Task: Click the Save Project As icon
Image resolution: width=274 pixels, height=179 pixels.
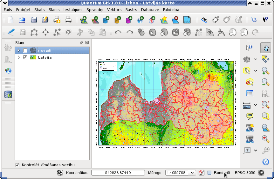Action: (x=45, y=20)
